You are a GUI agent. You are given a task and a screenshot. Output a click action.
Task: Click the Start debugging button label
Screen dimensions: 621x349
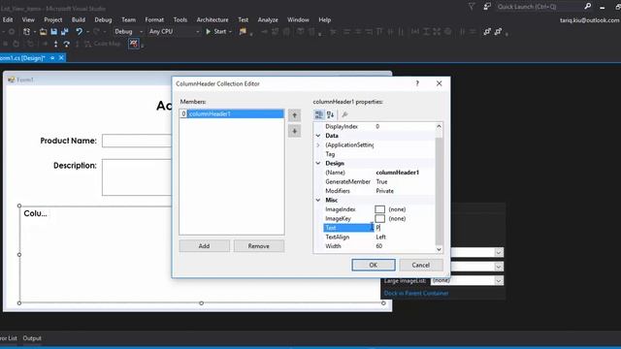click(x=220, y=32)
